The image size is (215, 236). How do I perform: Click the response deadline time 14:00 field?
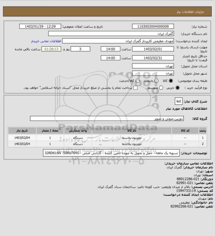point(110,49)
